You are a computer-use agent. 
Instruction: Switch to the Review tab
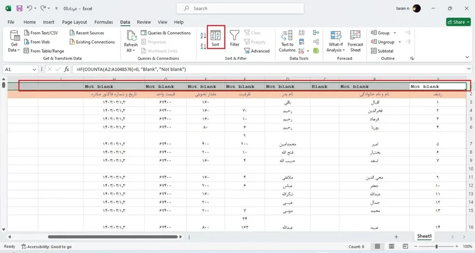click(x=144, y=22)
